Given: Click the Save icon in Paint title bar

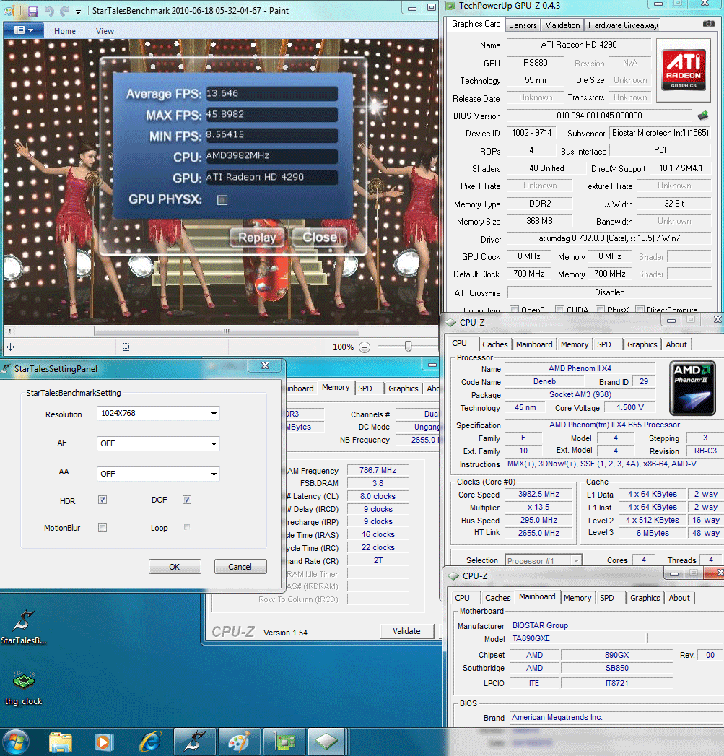Looking at the screenshot, I should tap(32, 11).
